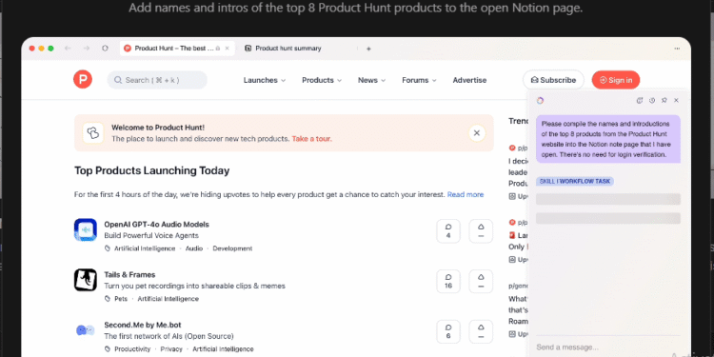Viewport: 714px width, 357px height.
Task: Click the Read more link
Action: [x=466, y=194]
